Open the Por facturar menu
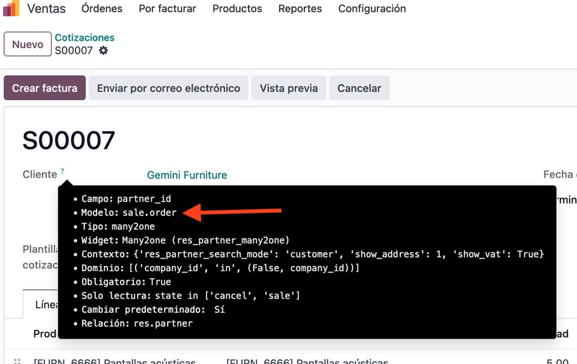This screenshot has height=364, width=577. [167, 8]
